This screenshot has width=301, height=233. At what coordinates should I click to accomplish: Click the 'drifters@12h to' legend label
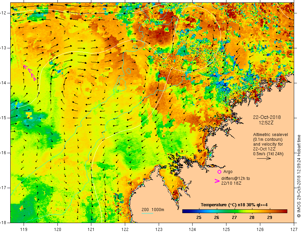pyautogui.click(x=236, y=179)
